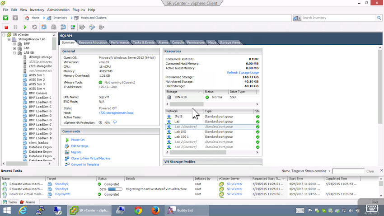This screenshot has height=216, width=384.
Task: Click the red Power Off toolbar icon
Action: (6, 27)
